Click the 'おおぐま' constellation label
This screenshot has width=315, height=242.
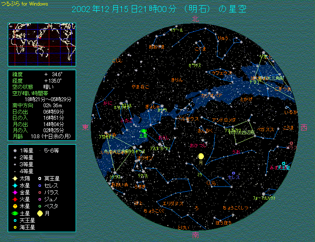point(157,47)
